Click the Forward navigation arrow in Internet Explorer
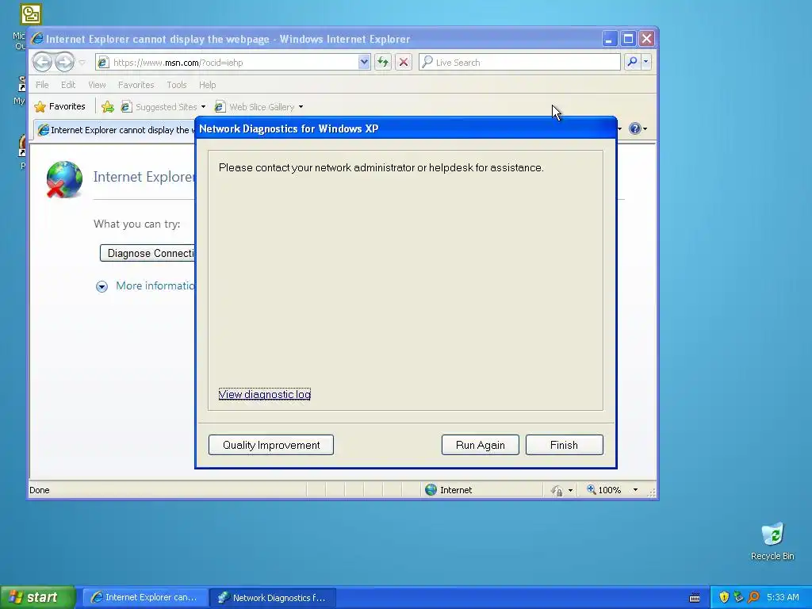 64,62
